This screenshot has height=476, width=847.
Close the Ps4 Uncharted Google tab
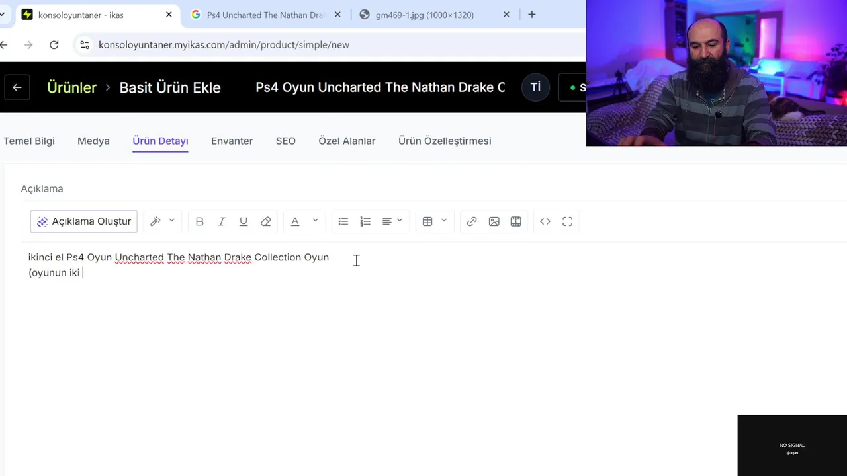point(337,15)
